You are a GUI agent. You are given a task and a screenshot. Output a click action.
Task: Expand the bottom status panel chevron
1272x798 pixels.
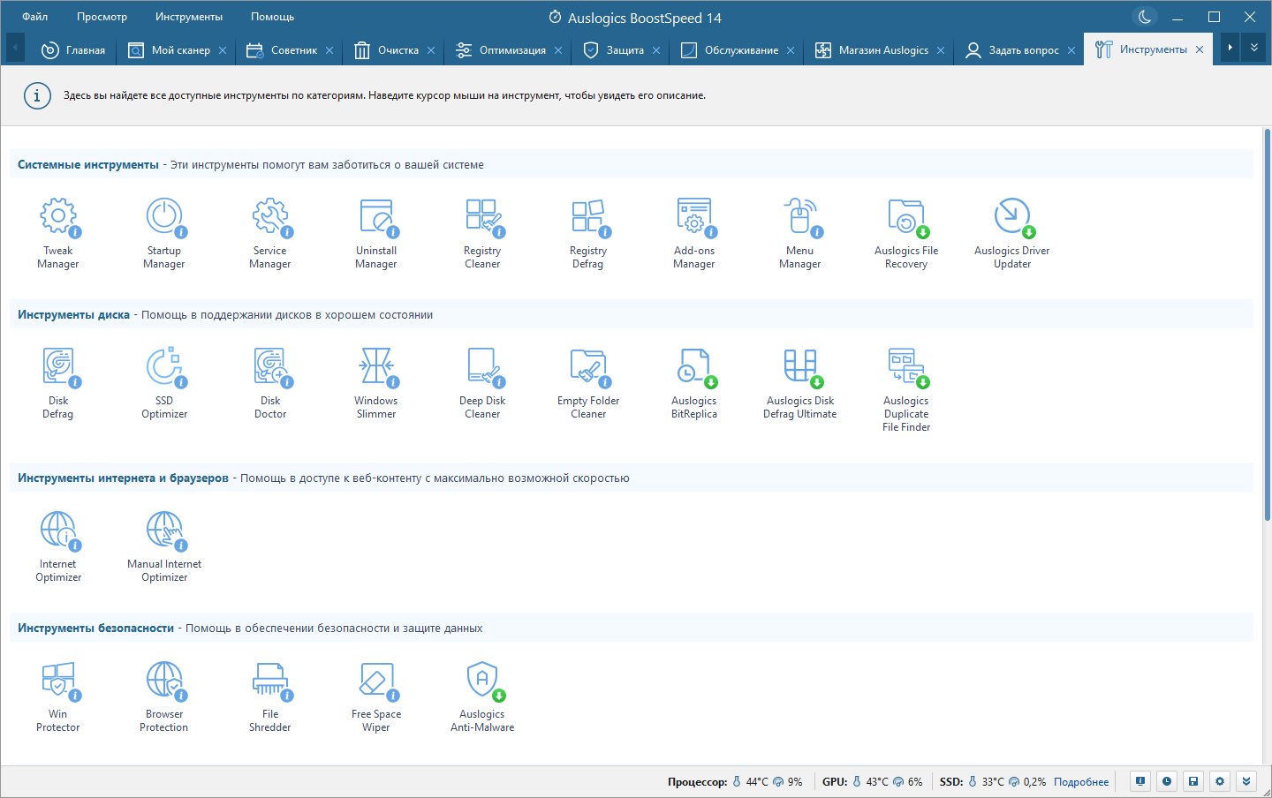[x=1246, y=781]
